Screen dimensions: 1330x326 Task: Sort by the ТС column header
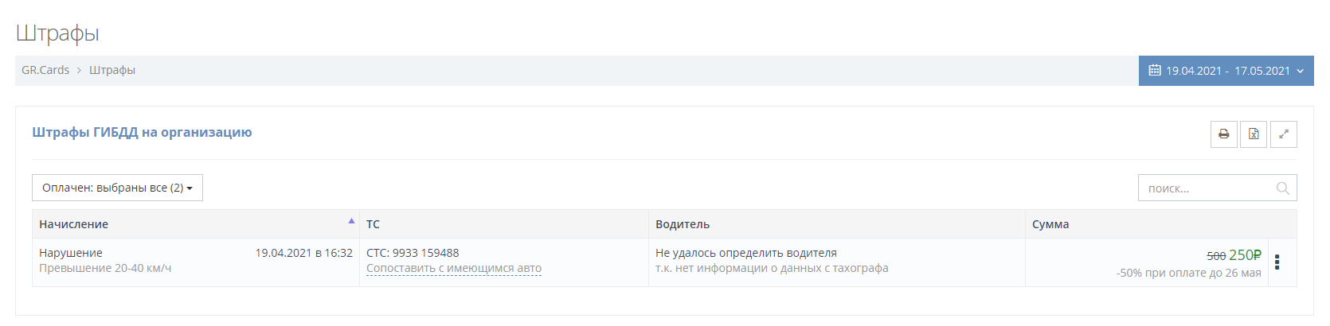373,224
